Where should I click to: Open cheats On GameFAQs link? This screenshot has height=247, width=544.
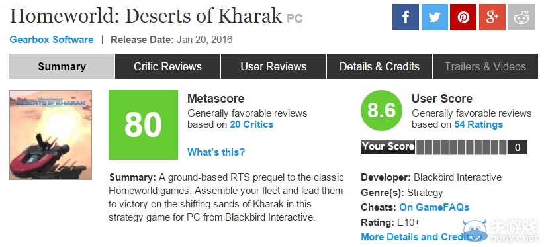434,207
